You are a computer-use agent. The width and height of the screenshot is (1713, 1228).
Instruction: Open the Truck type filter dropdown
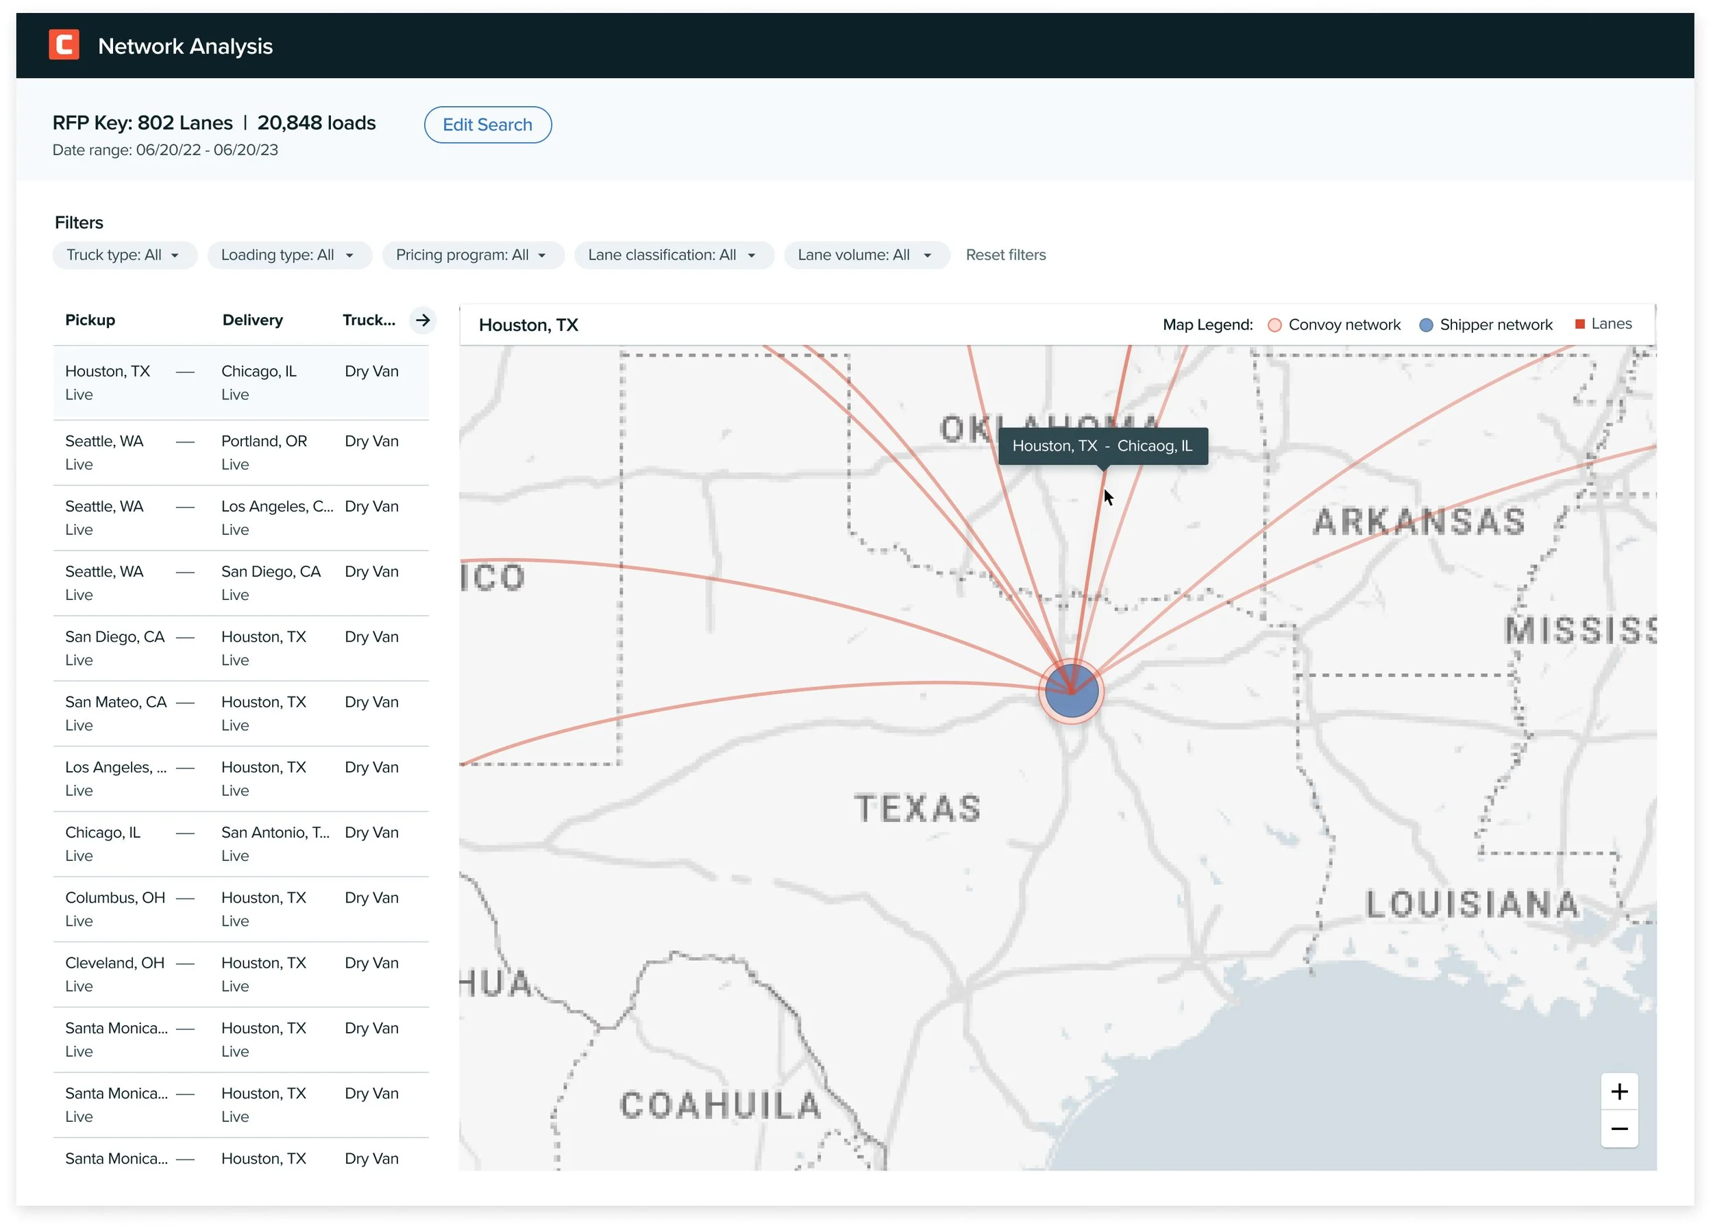point(124,255)
